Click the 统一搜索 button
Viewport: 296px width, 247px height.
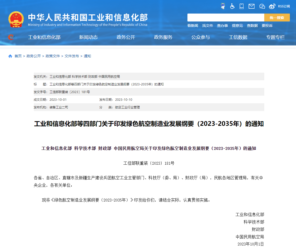(x=277, y=18)
